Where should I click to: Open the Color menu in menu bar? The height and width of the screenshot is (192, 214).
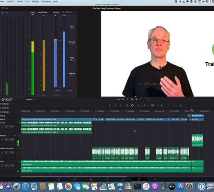[x=27, y=1]
